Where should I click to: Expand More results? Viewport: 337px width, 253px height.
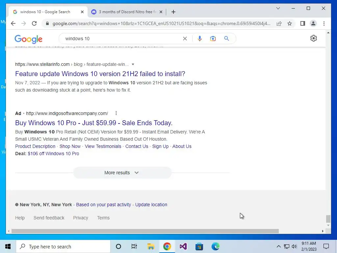tap(122, 173)
